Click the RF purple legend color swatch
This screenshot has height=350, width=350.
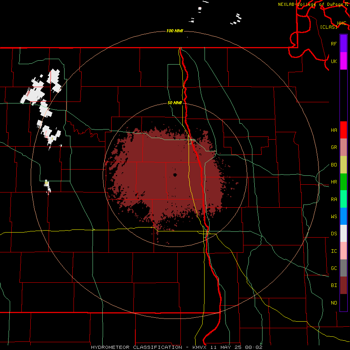(x=343, y=44)
